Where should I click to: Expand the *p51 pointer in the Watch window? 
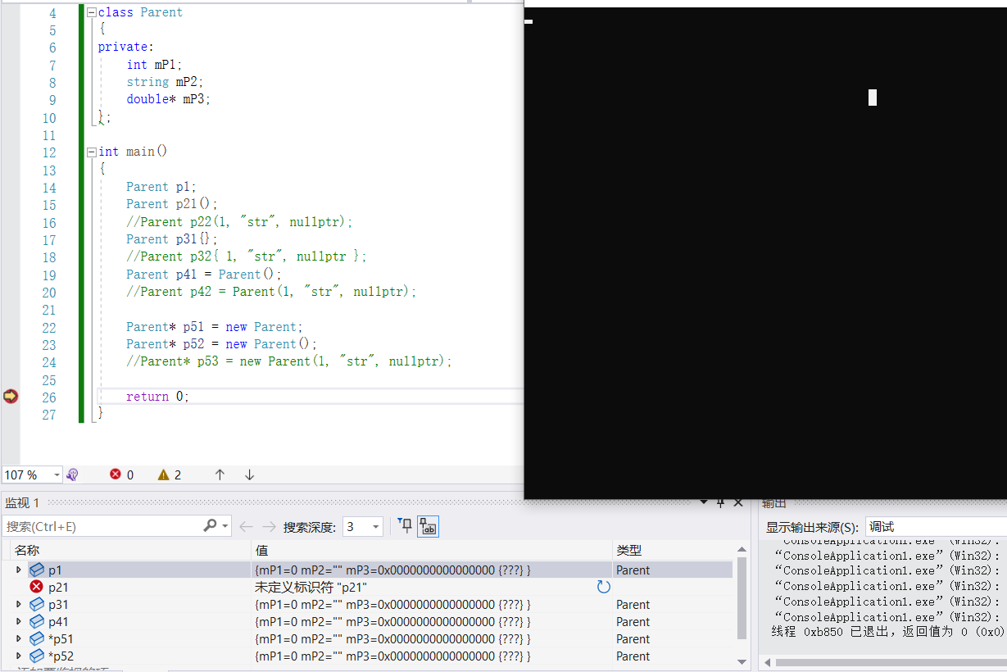pyautogui.click(x=17, y=638)
